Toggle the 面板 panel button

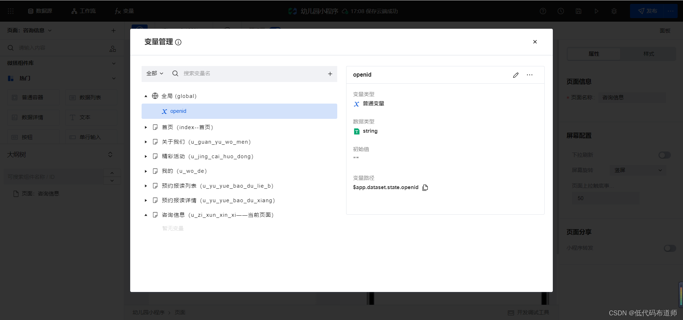665,31
